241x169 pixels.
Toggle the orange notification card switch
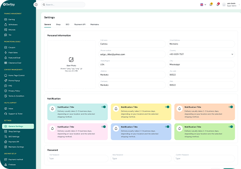[231, 107]
